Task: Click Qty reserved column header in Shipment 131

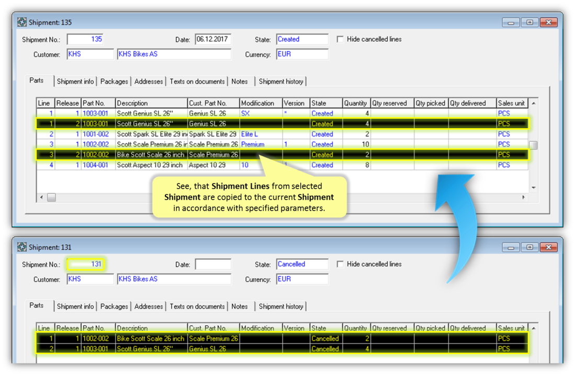Action: 392,328
